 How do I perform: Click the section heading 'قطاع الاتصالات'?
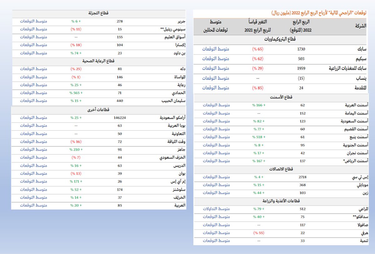point(281,169)
